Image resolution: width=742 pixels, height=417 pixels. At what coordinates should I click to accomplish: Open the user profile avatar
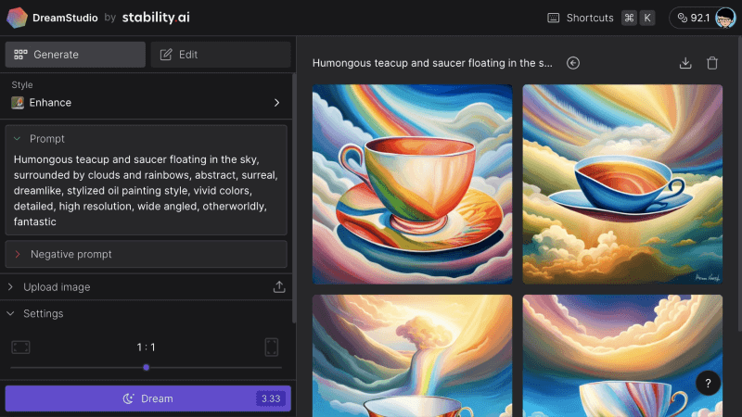click(725, 18)
